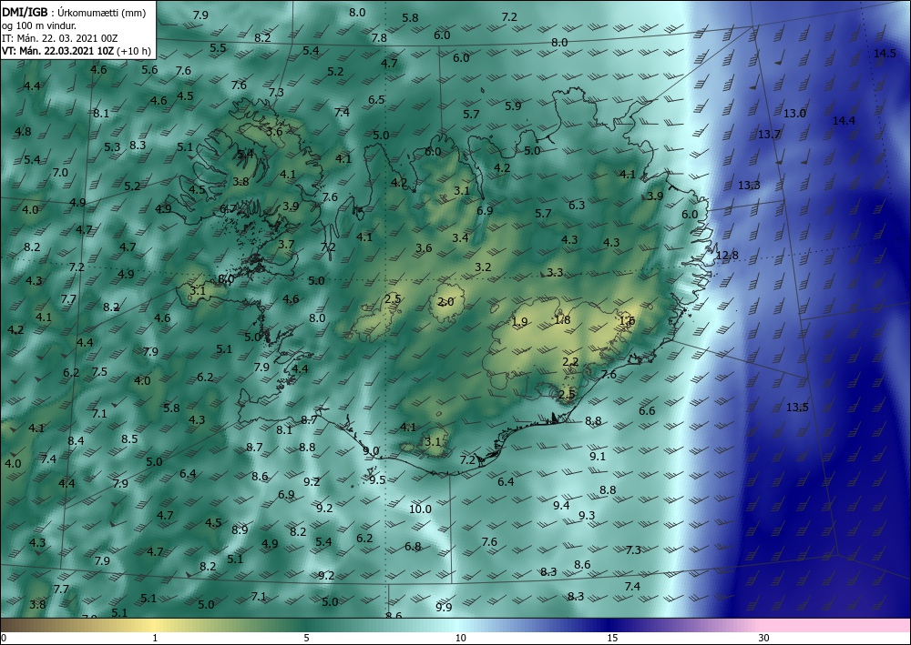Click the map value 6.3
Viewport: 911px width, 645px height.
577,205
